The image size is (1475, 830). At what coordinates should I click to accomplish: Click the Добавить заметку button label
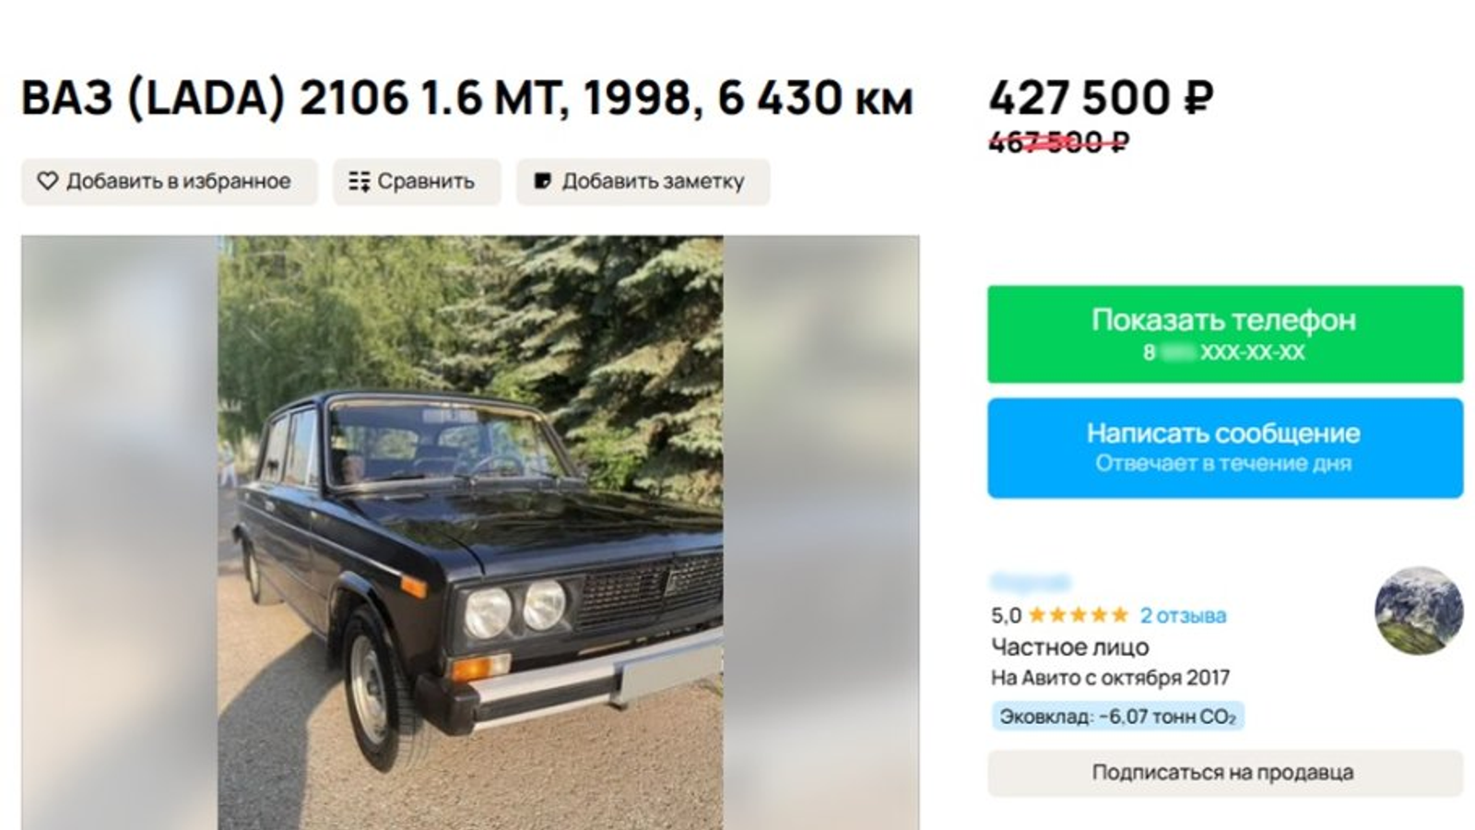click(x=653, y=182)
